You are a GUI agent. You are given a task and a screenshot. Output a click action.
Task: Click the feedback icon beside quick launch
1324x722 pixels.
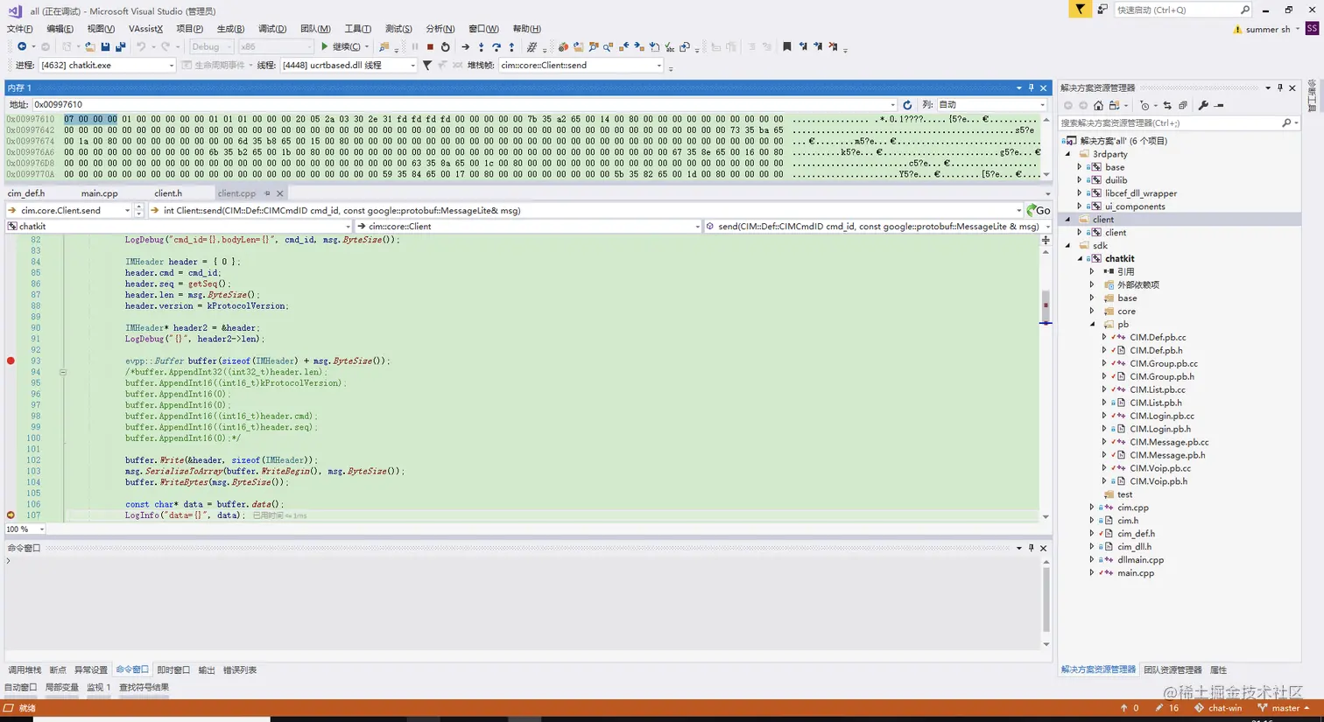[1102, 10]
